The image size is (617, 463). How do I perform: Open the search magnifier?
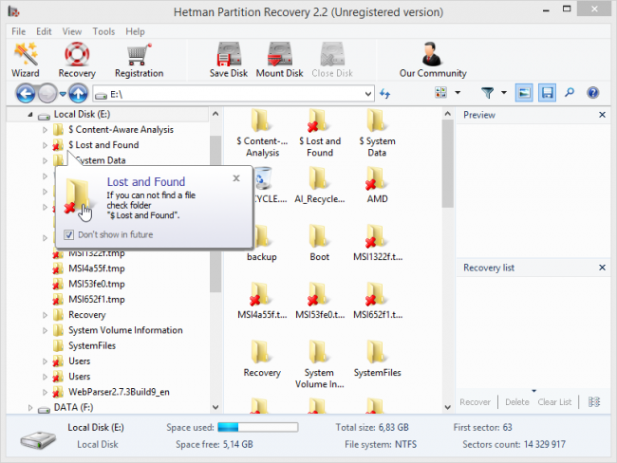(x=570, y=93)
